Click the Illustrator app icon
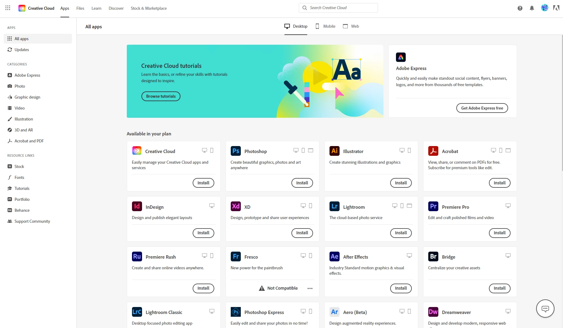563x328 pixels. tap(335, 151)
